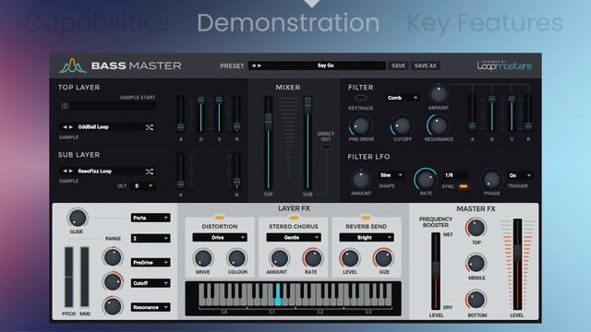Click the Save preset button
This screenshot has width=591, height=332.
click(x=398, y=65)
